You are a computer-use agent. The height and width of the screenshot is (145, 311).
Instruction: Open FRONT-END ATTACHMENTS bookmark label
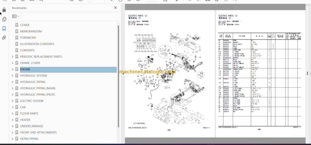38,133
